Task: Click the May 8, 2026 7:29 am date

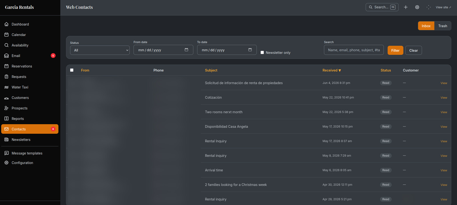Action: click(337, 156)
